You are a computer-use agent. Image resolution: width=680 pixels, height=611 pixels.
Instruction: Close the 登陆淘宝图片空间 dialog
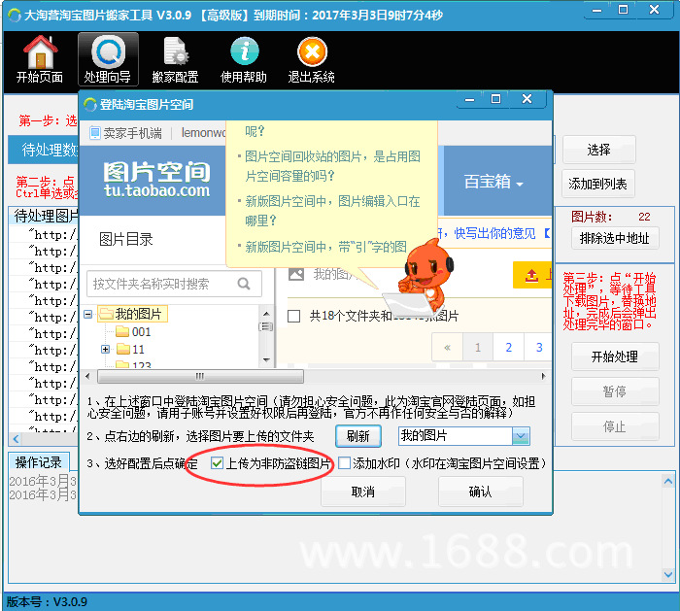tap(527, 99)
